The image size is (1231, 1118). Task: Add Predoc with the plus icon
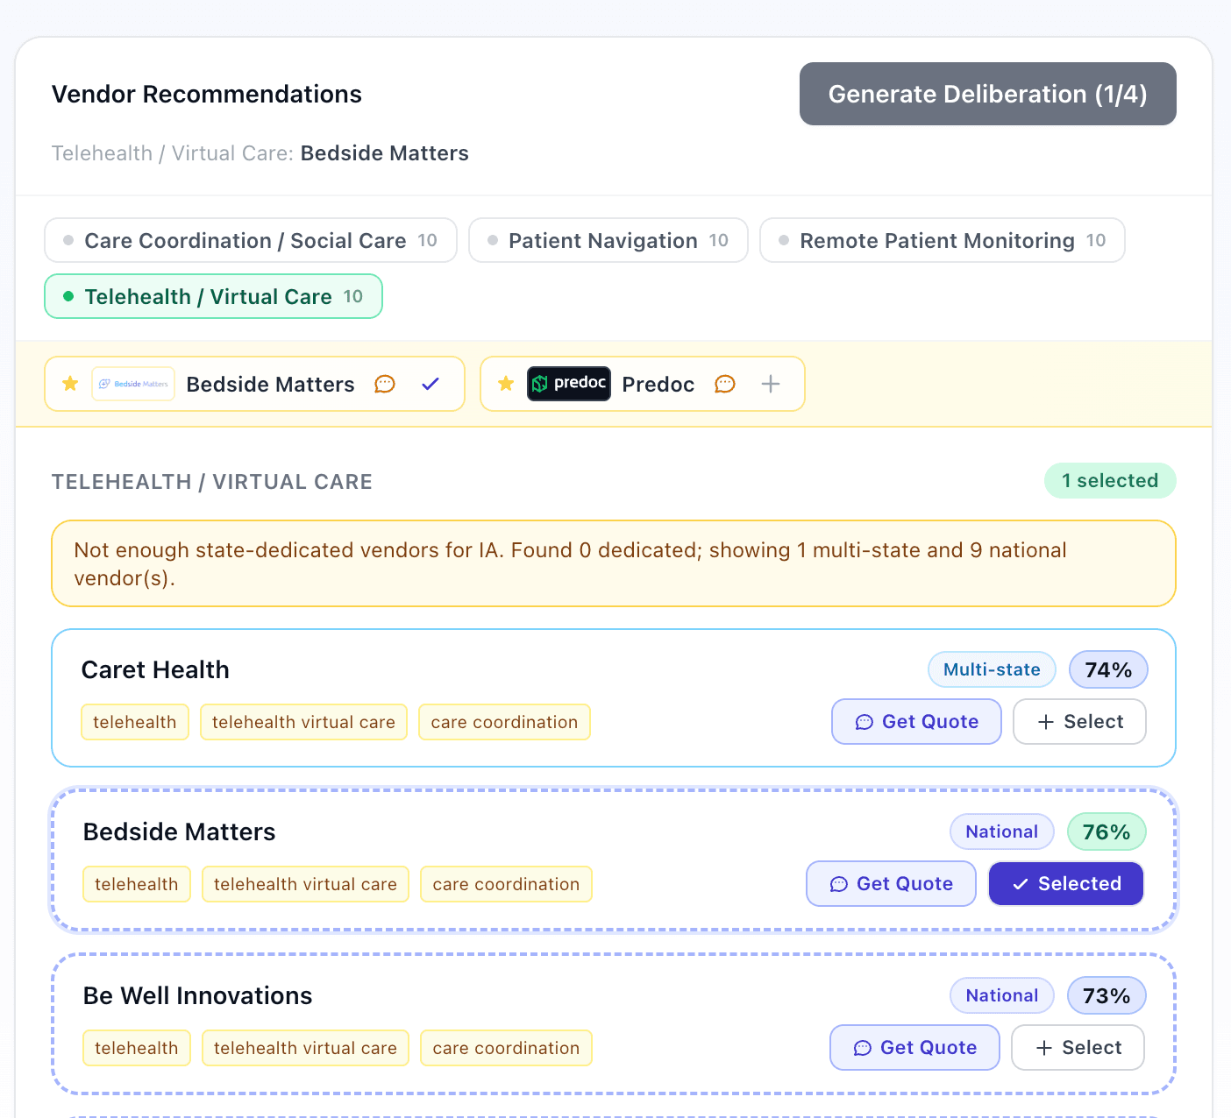pos(771,384)
